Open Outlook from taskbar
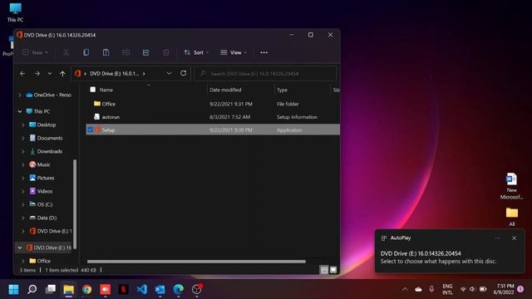Viewport: 532px width, 299px height. [160, 289]
